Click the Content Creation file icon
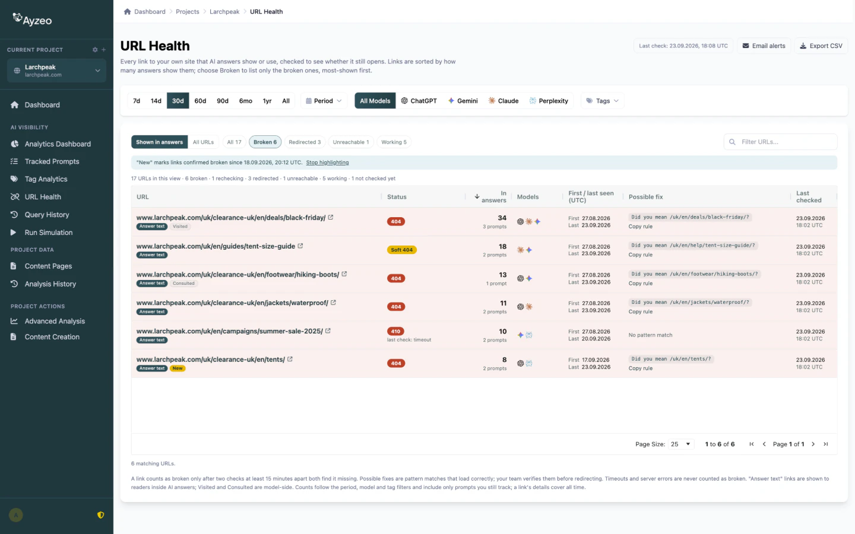The image size is (855, 534). 14,337
